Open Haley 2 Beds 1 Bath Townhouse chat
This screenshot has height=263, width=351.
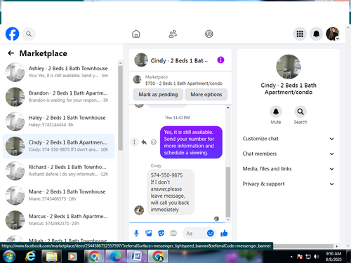coord(59,121)
